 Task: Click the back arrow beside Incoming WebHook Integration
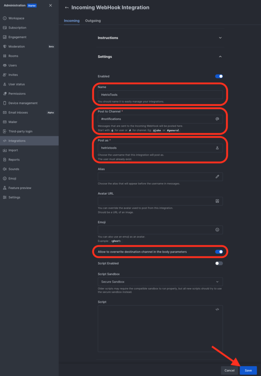tap(66, 8)
